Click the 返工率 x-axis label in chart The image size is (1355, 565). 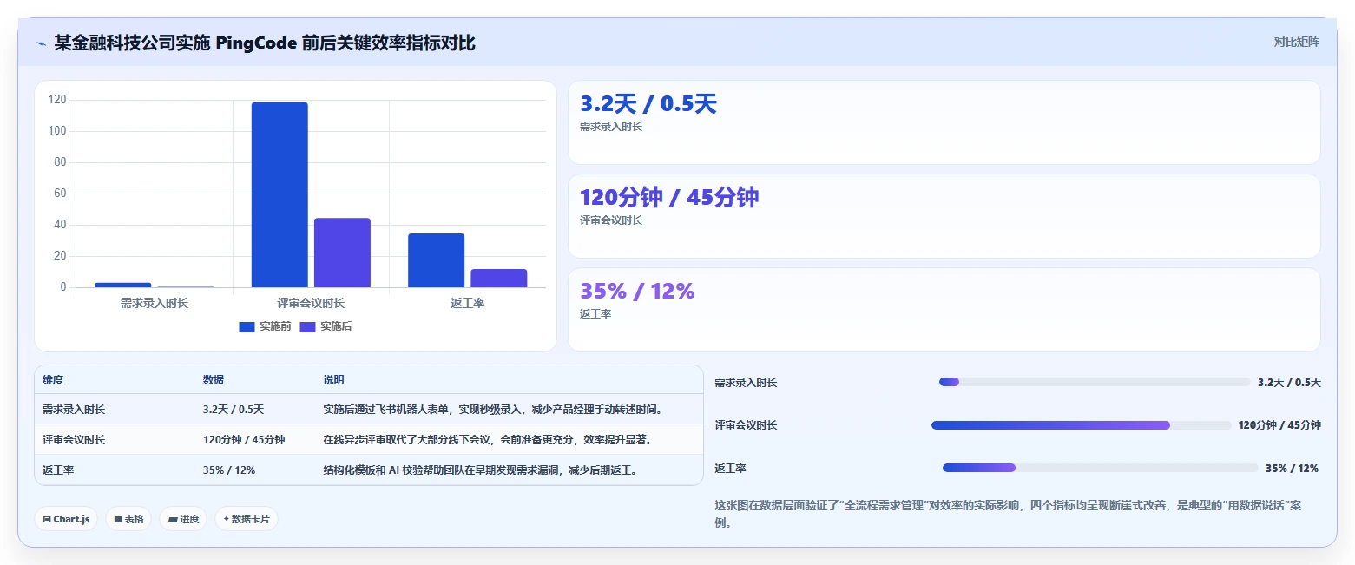coord(467,303)
